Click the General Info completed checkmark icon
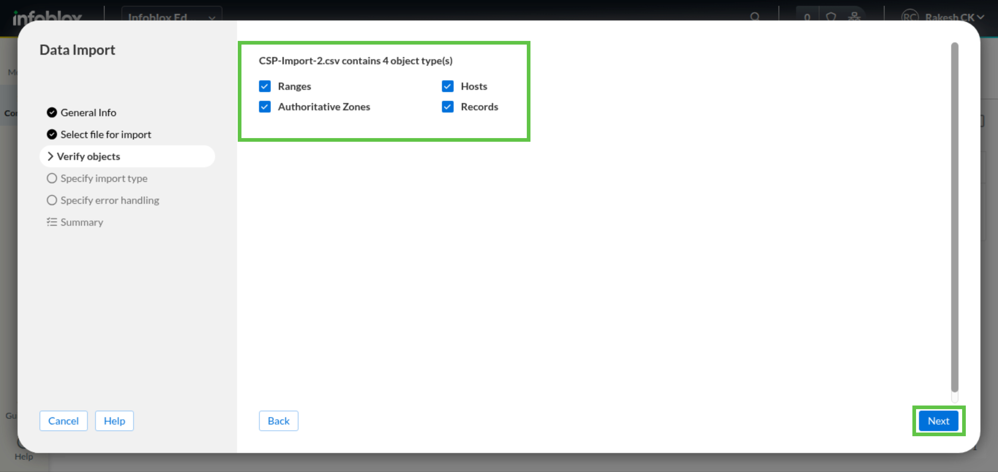The height and width of the screenshot is (472, 998). [x=52, y=113]
